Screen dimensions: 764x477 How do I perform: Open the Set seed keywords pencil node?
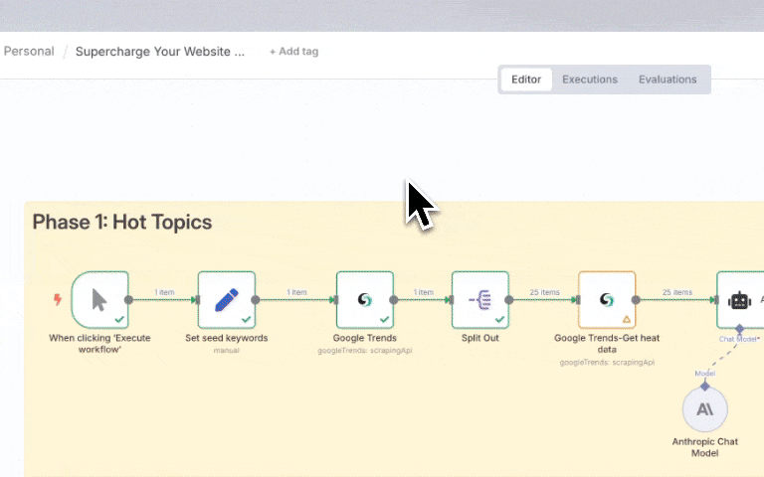pyautogui.click(x=227, y=300)
